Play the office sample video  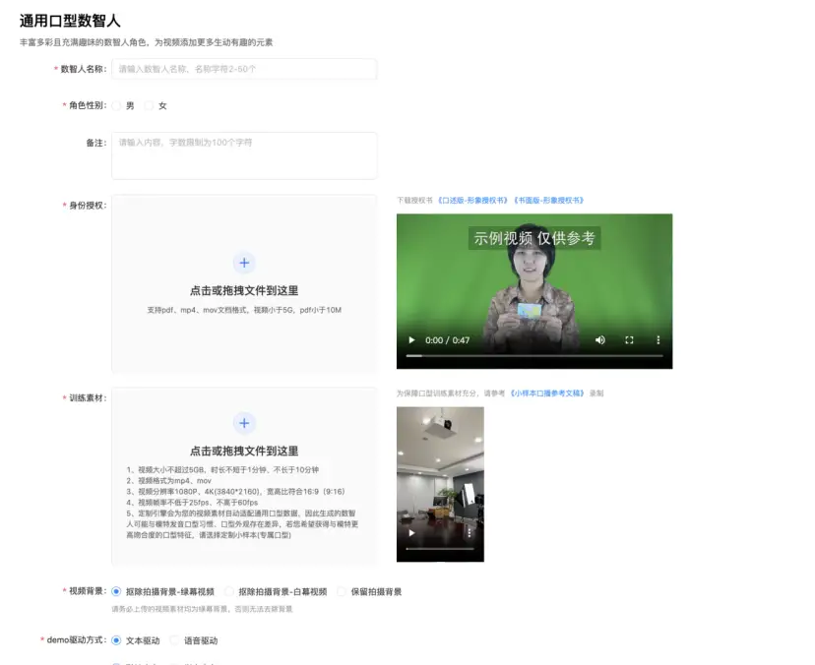click(411, 532)
